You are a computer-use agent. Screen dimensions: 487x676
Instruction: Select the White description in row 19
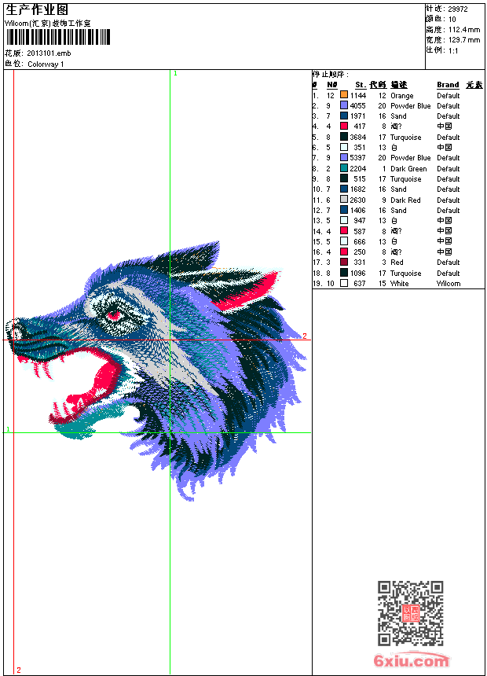coord(400,284)
